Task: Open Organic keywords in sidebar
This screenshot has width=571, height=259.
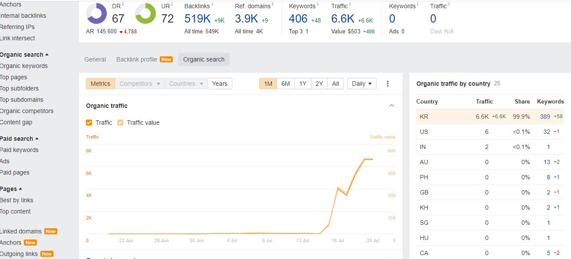Action: tap(24, 66)
